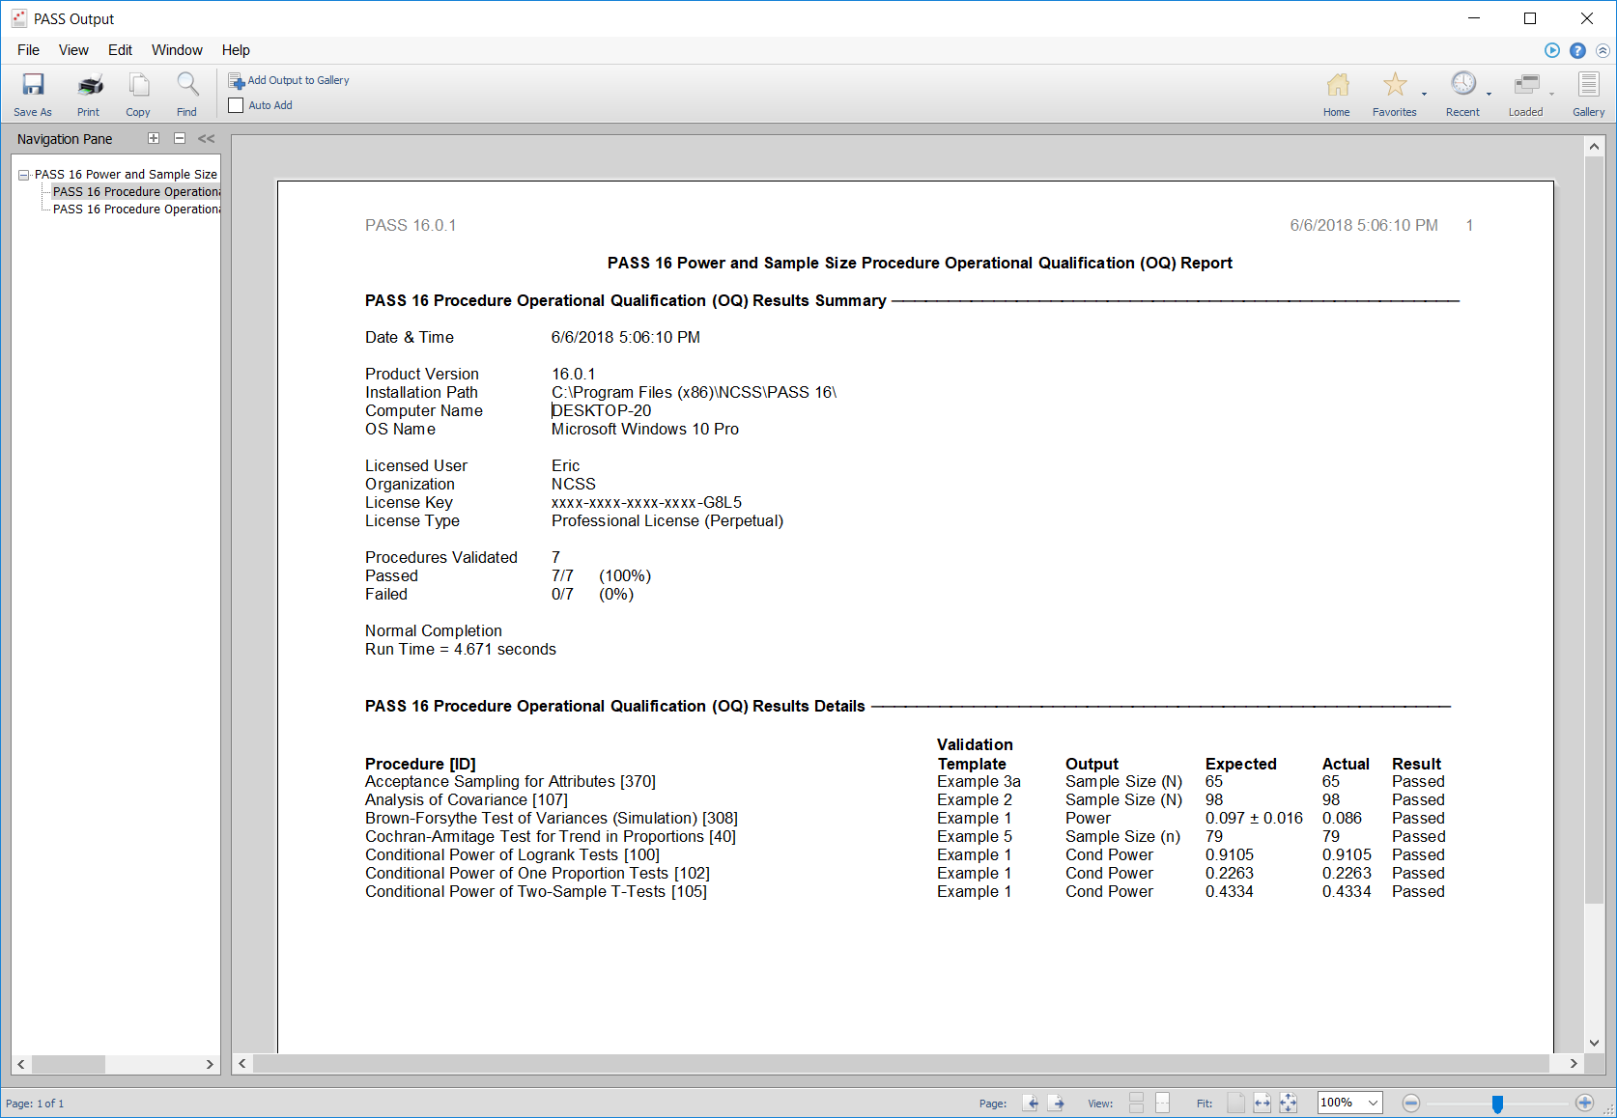Click navigation pane horizontal scrollbar thumb
The height and width of the screenshot is (1118, 1617).
69,1064
